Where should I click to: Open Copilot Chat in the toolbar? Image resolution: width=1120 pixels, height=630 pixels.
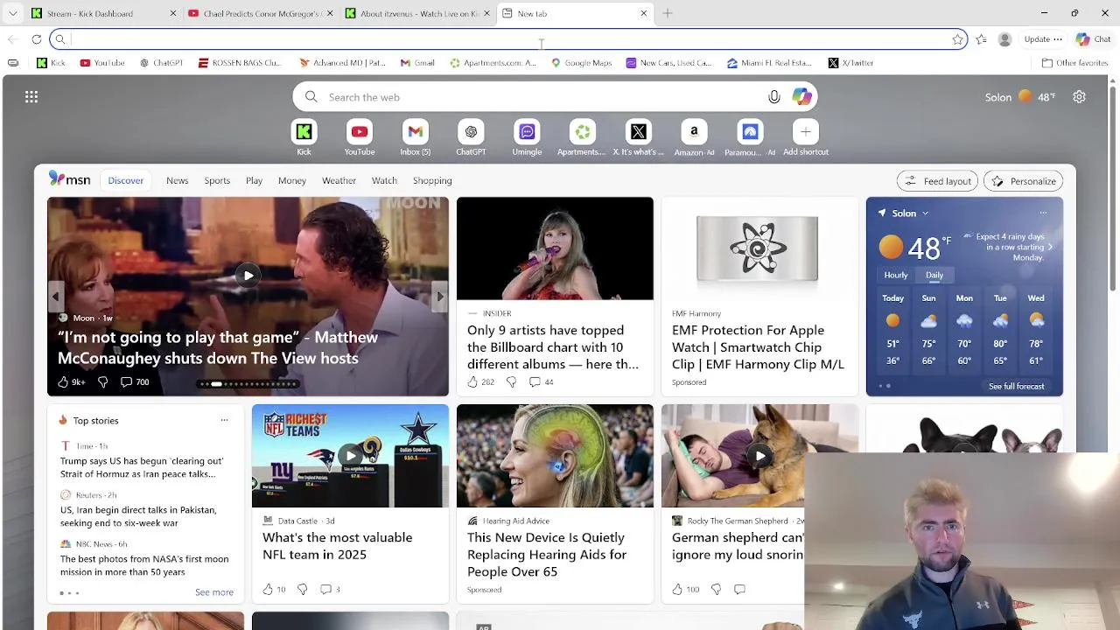[x=1093, y=38]
